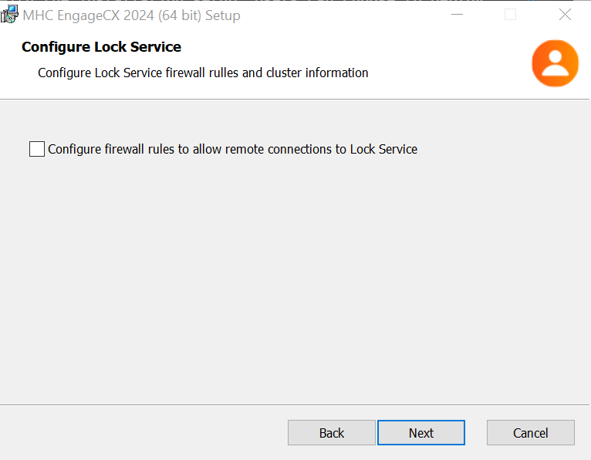
Task: Enable the firewall rules checkbox
Action: [x=37, y=149]
